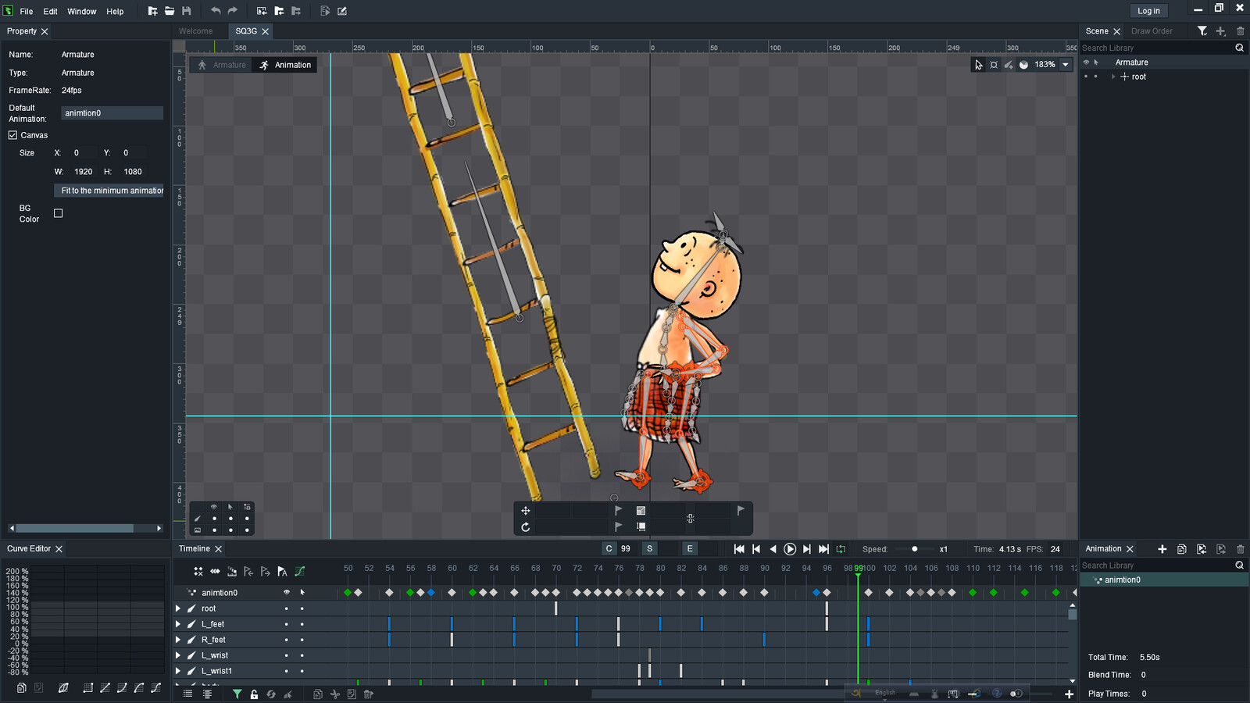Expand the L_wrist1 layer in the timeline
The height and width of the screenshot is (703, 1250).
[178, 671]
